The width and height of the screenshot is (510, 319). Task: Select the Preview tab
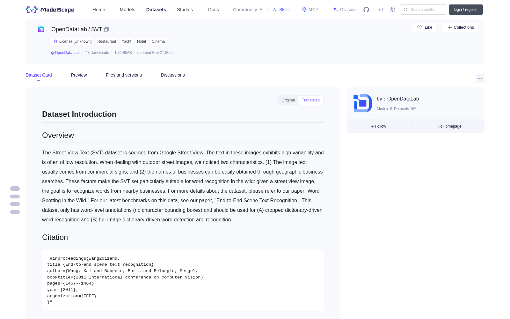tap(79, 75)
